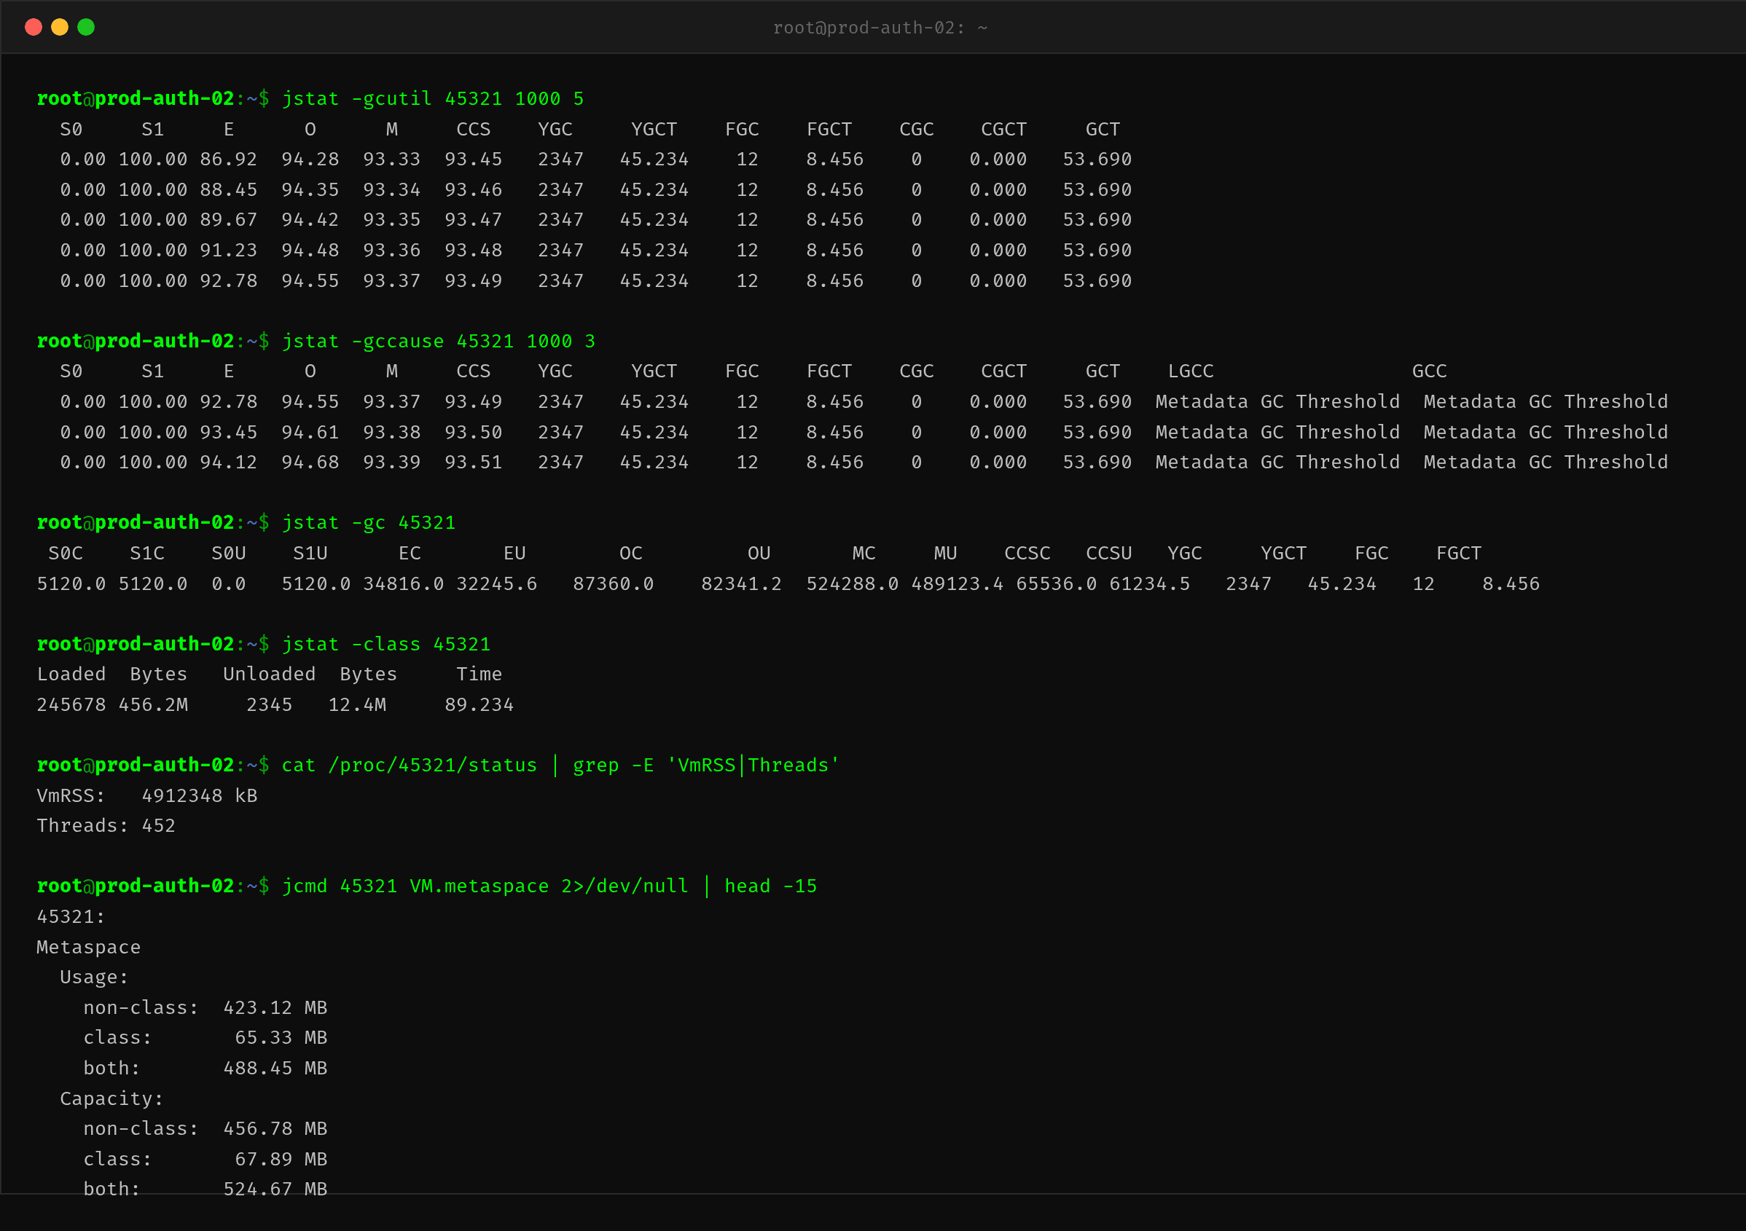
Task: Click the S0C column header
Action: click(x=66, y=554)
